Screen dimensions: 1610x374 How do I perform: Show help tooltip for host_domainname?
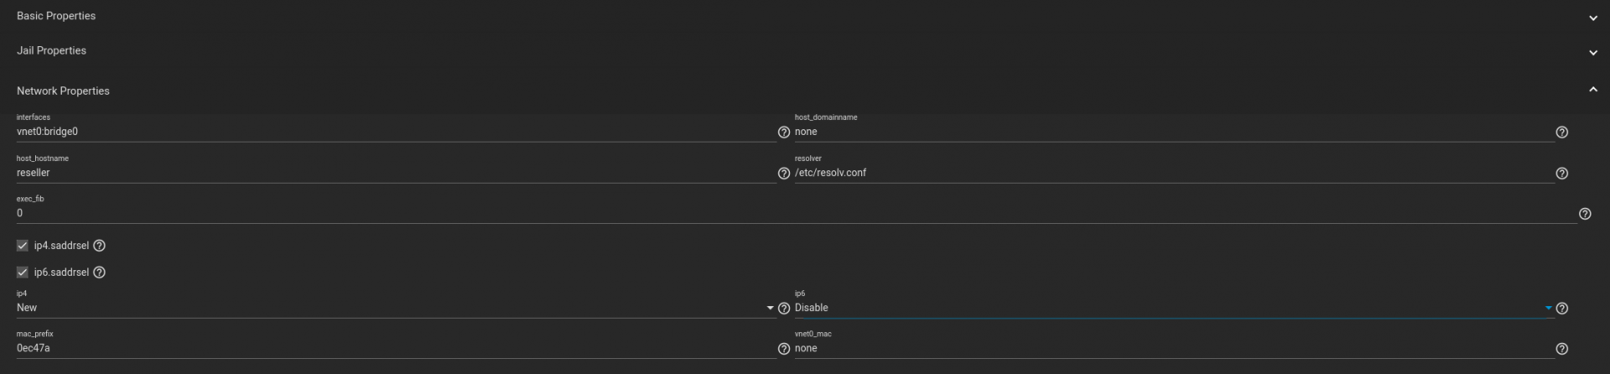click(x=1561, y=132)
